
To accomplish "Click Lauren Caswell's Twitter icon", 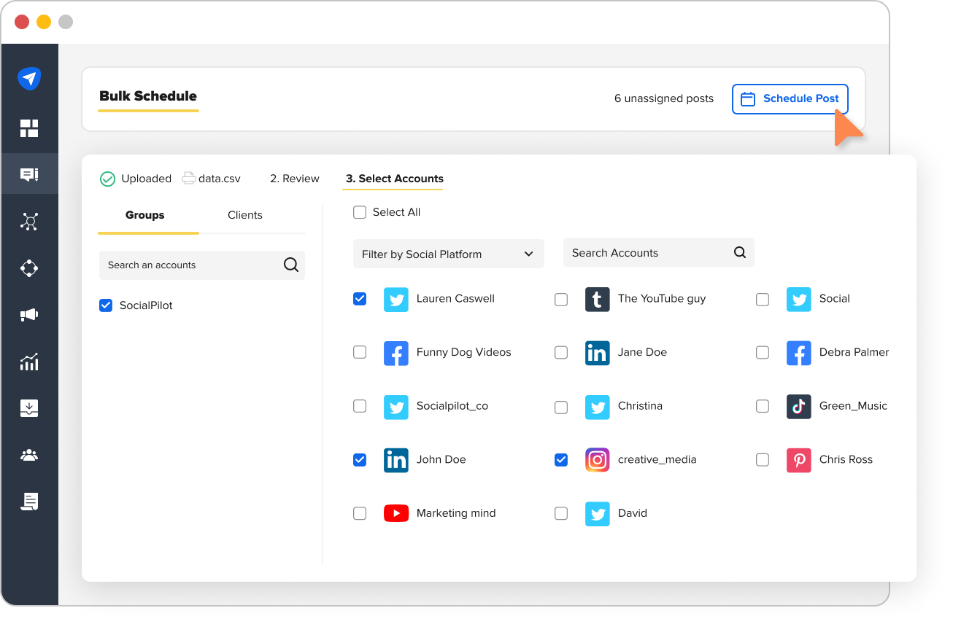I will coord(396,299).
